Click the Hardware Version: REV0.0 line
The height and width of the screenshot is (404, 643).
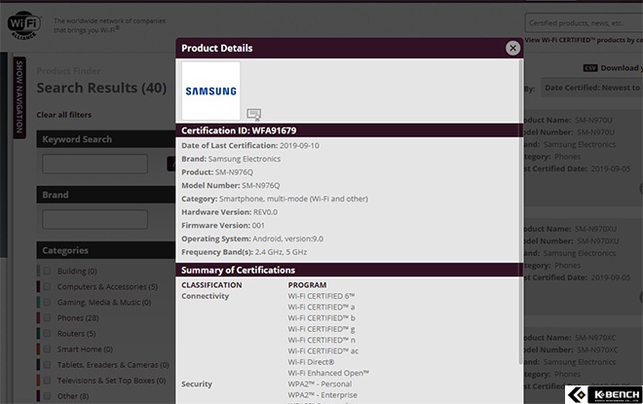229,212
